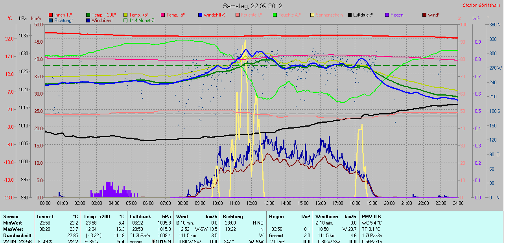Click the blue Windchill legend square
The height and width of the screenshot is (243, 505).
[200, 15]
